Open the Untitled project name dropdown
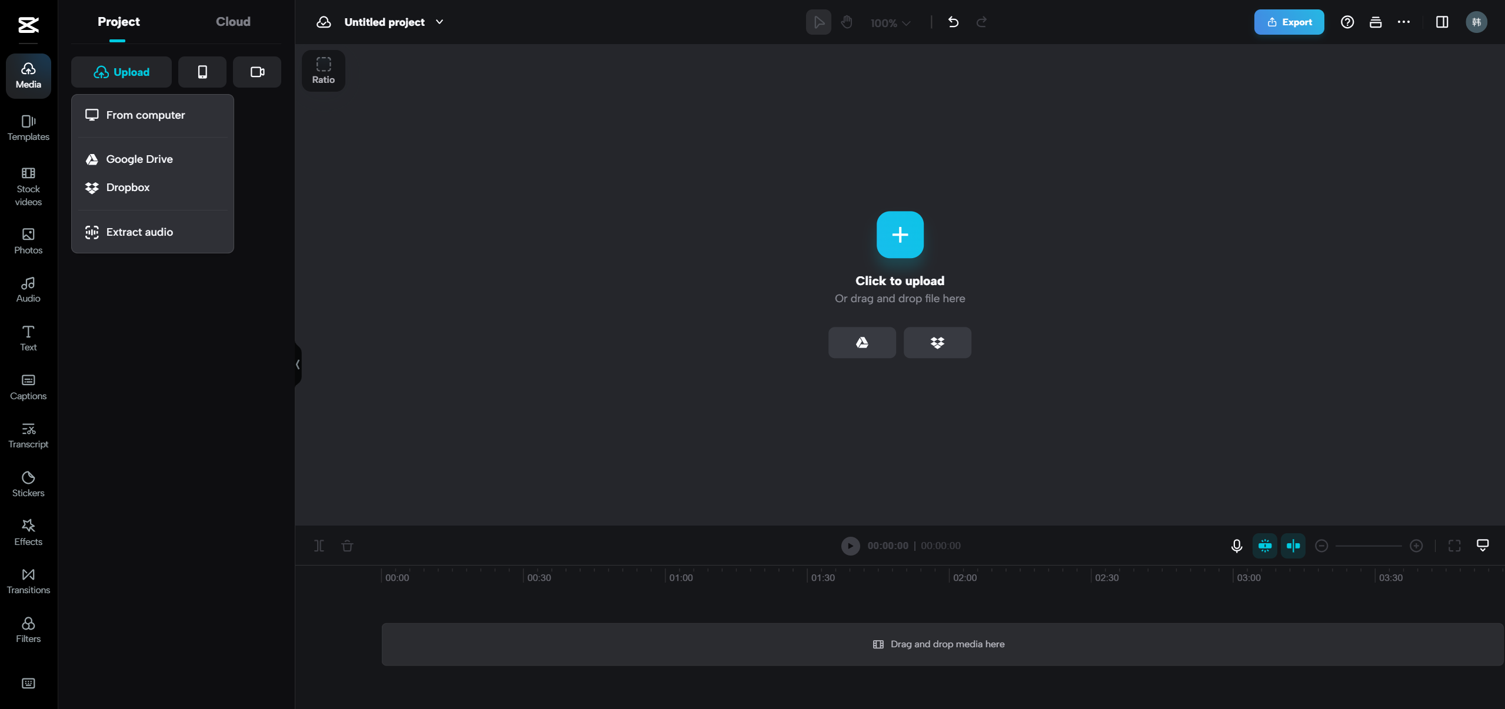Image resolution: width=1505 pixels, height=709 pixels. click(439, 22)
